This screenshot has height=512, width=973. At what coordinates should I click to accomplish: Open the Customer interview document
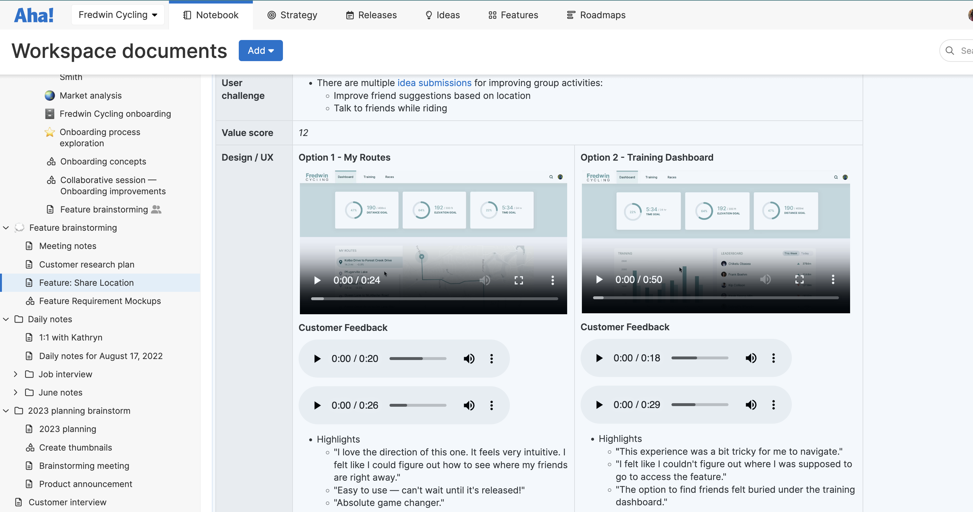click(x=68, y=502)
